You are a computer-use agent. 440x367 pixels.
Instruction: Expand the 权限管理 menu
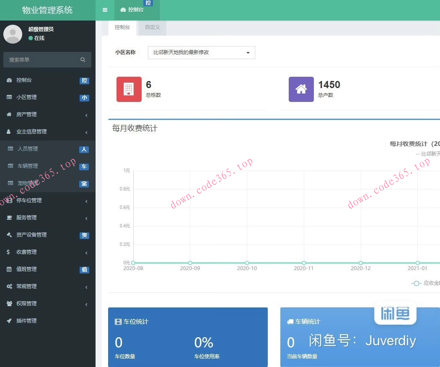48,304
